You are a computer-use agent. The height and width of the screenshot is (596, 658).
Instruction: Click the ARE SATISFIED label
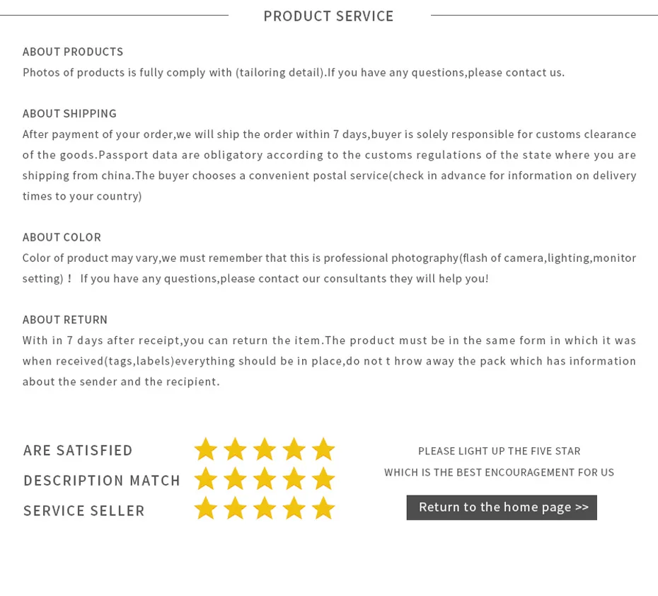pos(78,450)
